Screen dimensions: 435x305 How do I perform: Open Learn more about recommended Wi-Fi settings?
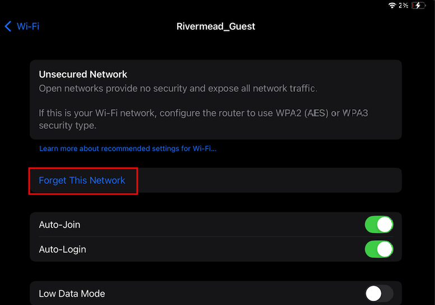point(128,149)
